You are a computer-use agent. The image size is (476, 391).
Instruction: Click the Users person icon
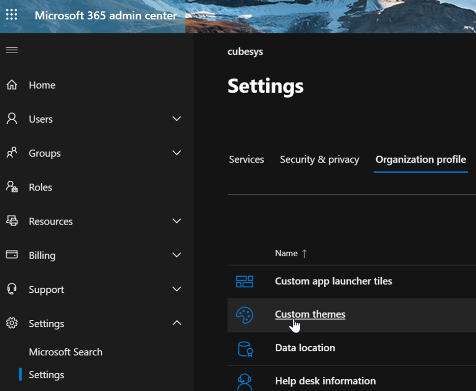12,119
